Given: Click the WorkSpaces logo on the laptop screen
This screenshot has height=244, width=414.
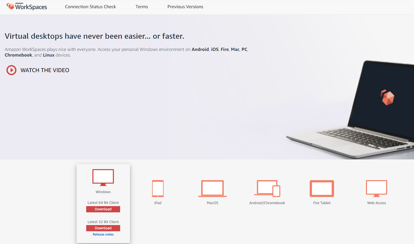Looking at the screenshot, I should tap(387, 98).
